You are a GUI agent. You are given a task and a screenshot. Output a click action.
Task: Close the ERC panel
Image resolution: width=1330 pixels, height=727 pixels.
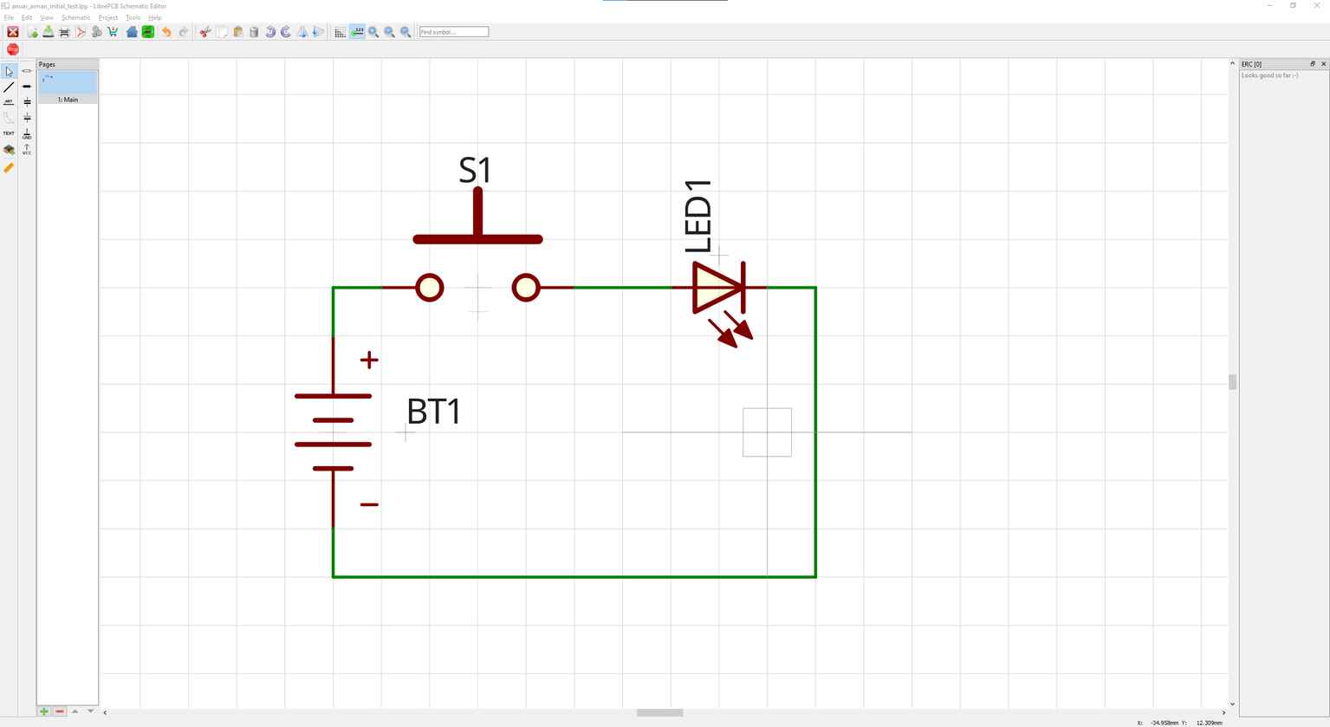point(1323,64)
